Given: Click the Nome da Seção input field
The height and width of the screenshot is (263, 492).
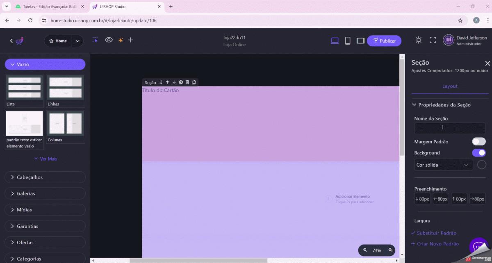Looking at the screenshot, I should (x=450, y=128).
